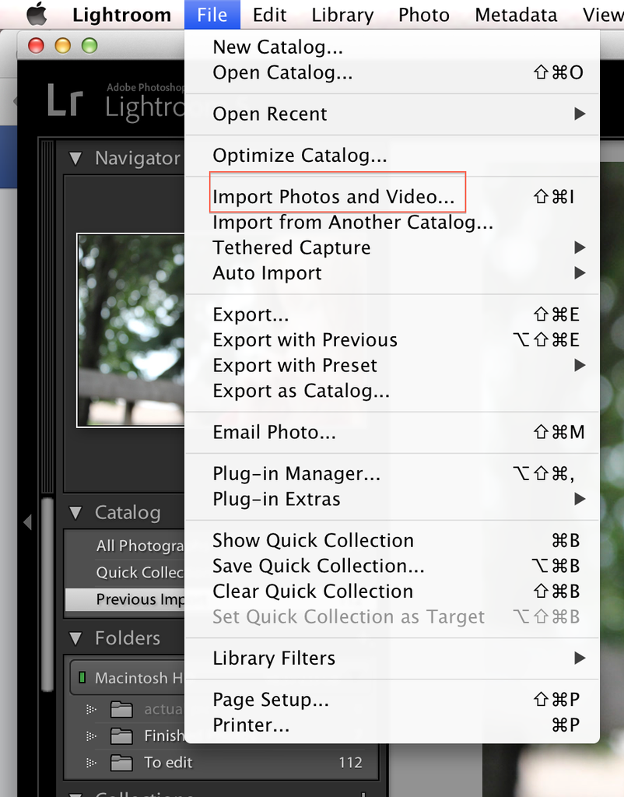Open the Metadata menu
This screenshot has height=797, width=624.
(515, 14)
